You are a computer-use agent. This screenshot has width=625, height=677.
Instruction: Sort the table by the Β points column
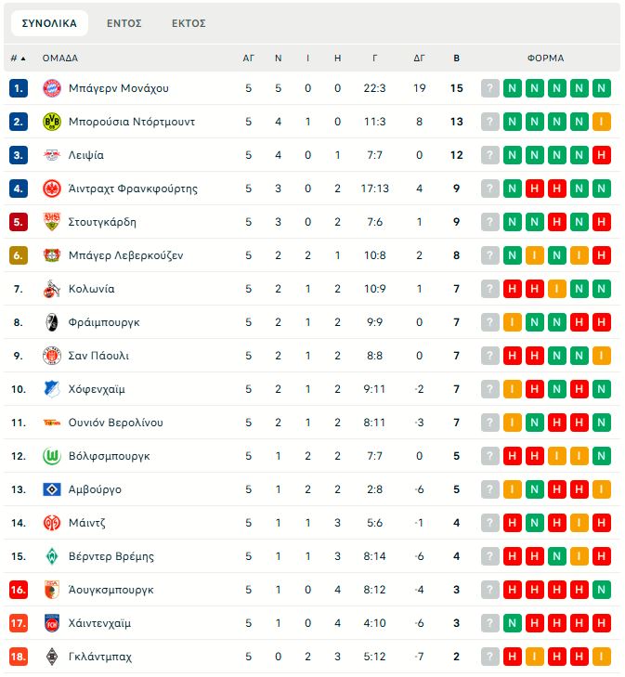click(x=456, y=58)
